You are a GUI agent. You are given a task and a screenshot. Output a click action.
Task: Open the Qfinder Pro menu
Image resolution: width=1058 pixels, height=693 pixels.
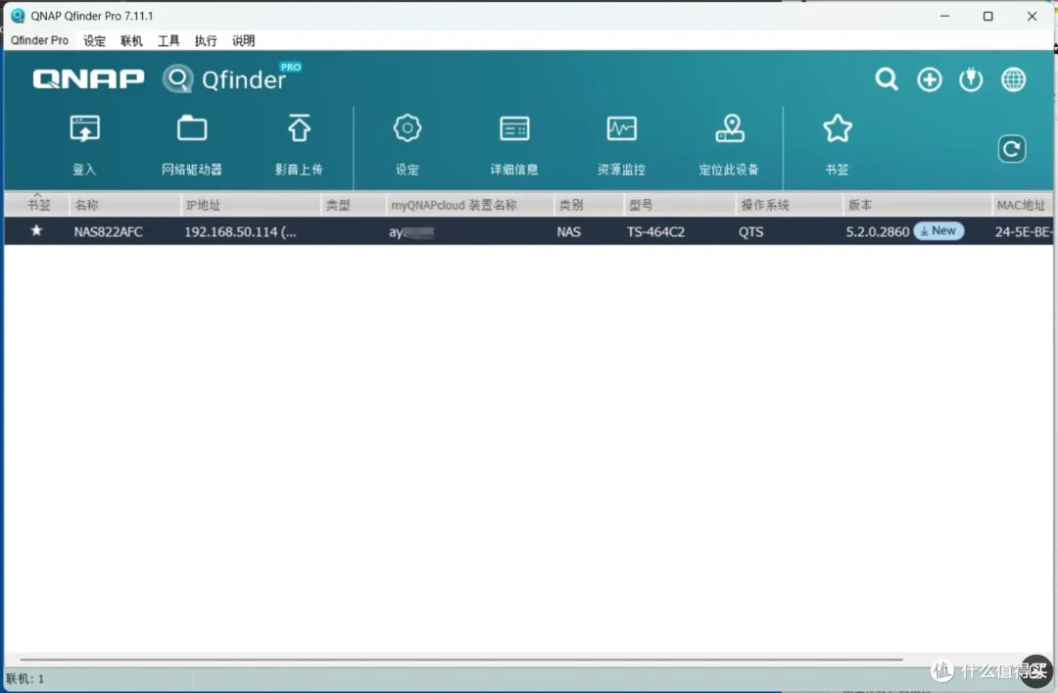(39, 40)
